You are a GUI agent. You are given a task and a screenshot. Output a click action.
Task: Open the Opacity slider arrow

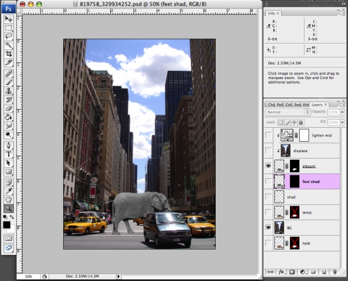[x=342, y=112]
